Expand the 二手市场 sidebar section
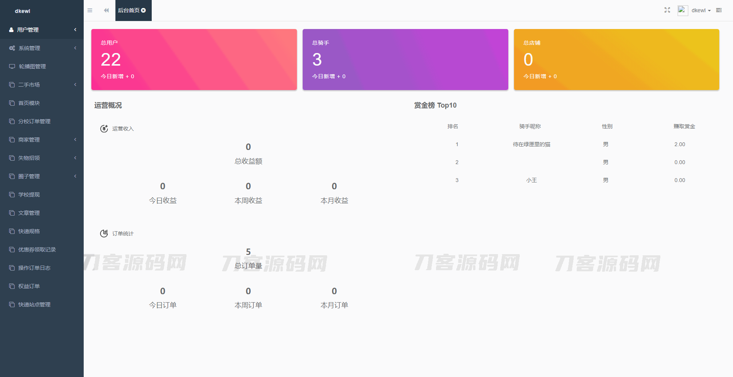This screenshot has height=377, width=733. pyautogui.click(x=42, y=85)
